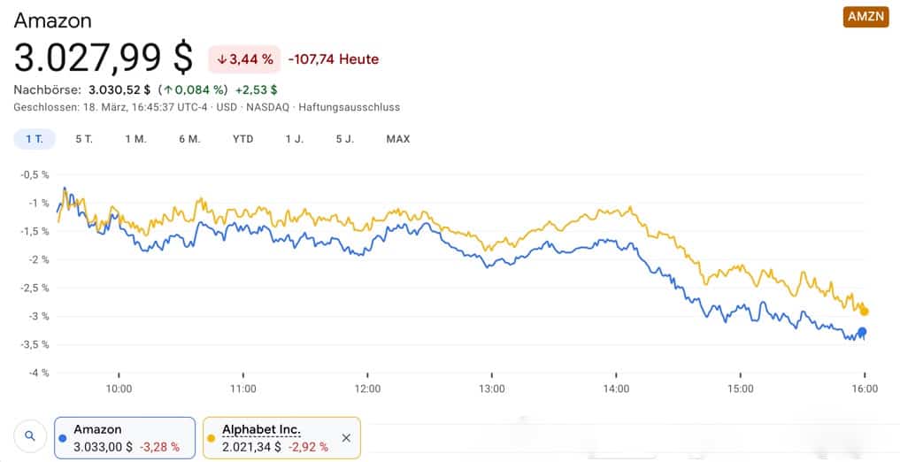Click the Amazon comparison chip

(126, 437)
